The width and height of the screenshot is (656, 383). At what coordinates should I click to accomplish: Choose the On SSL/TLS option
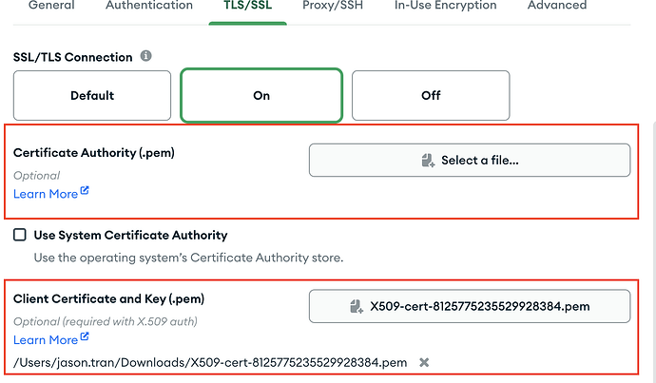[261, 95]
